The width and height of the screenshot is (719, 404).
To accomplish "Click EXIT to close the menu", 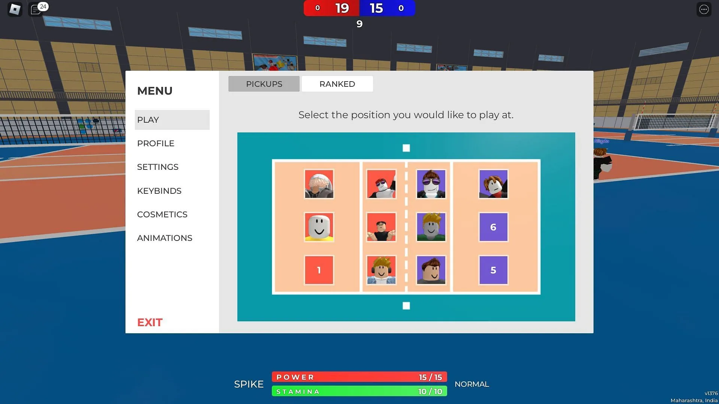I will click(x=150, y=322).
